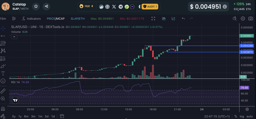Open the time axis settings gear
The image size is (256, 119).
point(247,109)
